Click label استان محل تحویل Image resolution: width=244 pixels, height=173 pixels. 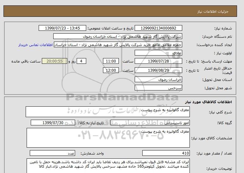217,80
